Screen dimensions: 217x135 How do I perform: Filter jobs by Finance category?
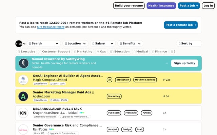[160, 52]
